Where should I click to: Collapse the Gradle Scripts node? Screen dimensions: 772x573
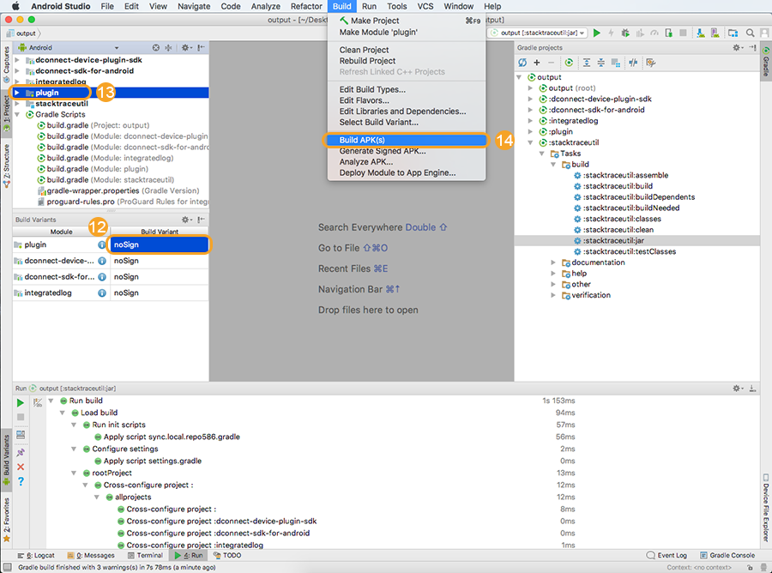point(17,114)
